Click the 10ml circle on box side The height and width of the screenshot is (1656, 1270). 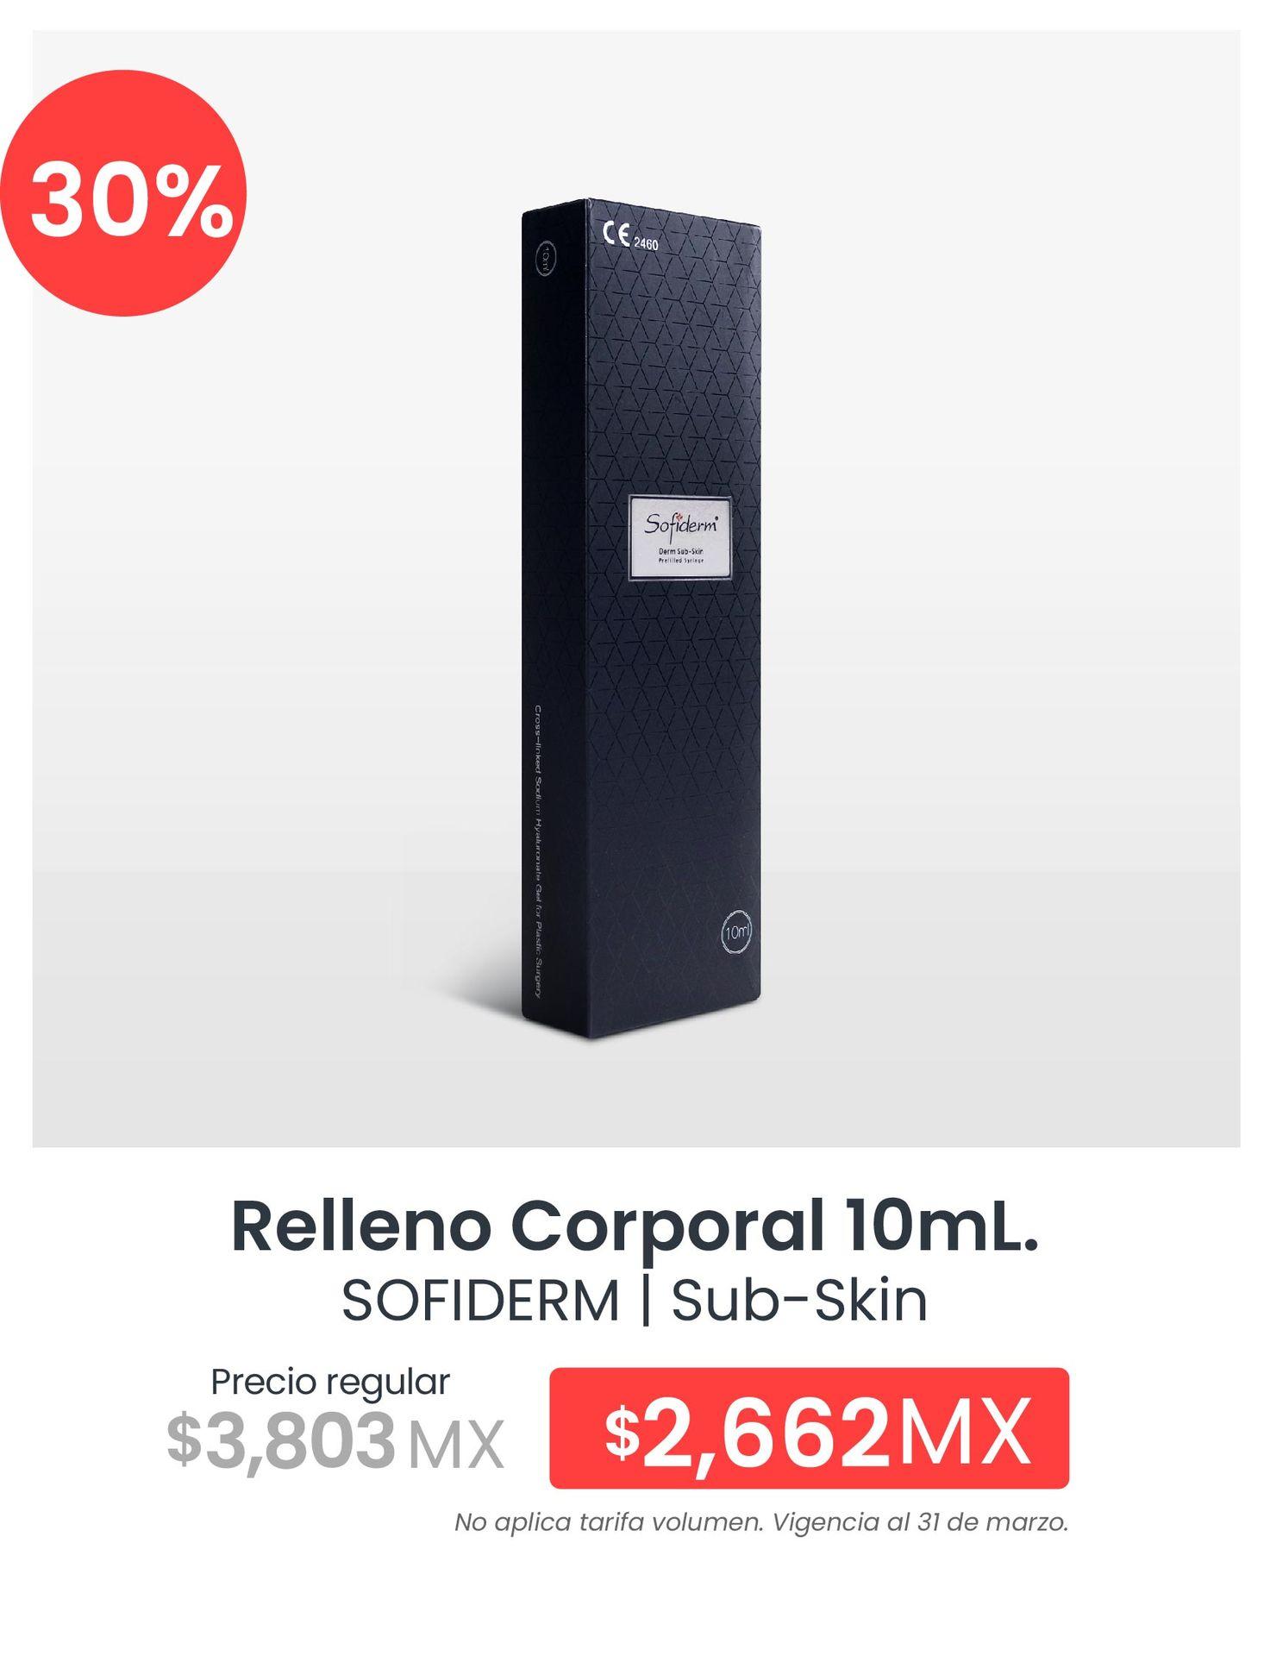click(x=545, y=257)
